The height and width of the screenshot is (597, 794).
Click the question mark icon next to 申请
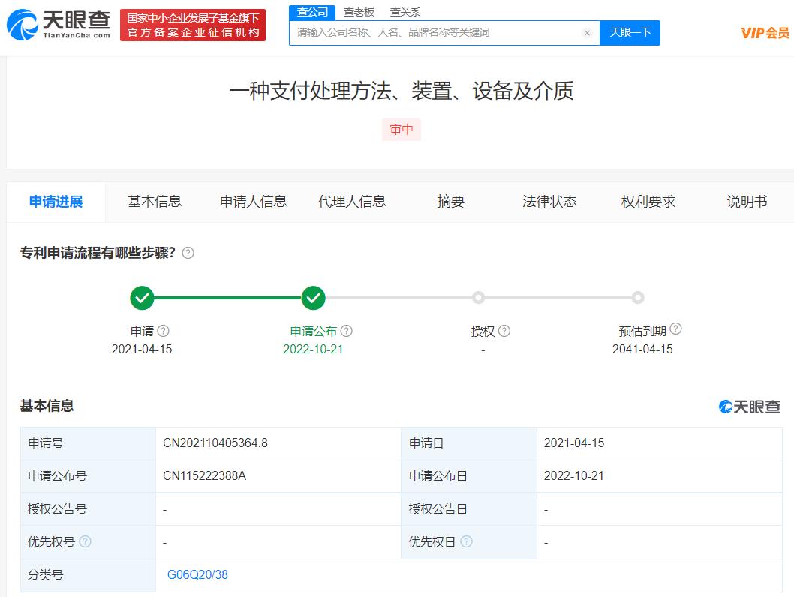(x=164, y=330)
